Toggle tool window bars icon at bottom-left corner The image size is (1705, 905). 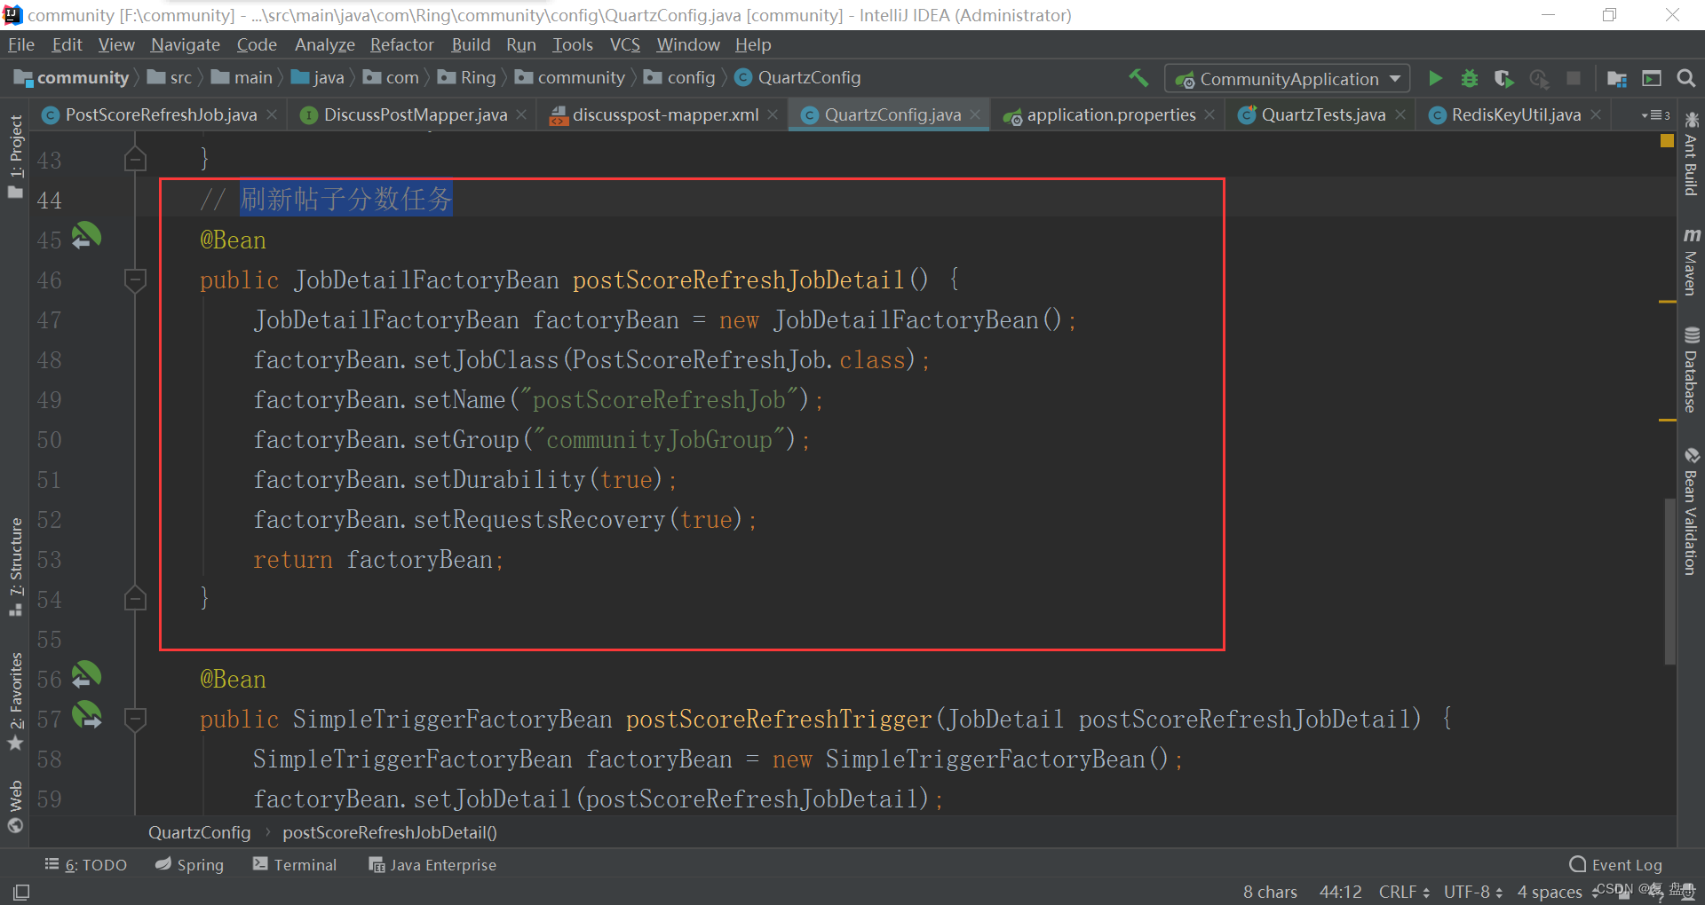point(21,892)
